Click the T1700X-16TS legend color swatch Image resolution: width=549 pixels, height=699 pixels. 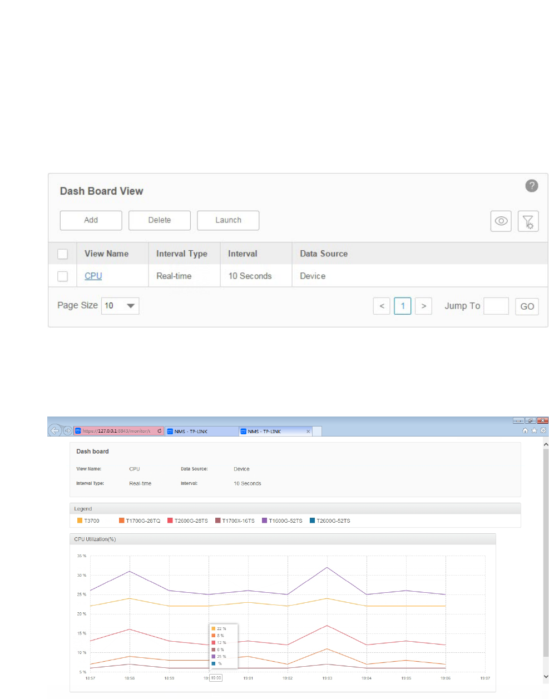[217, 520]
